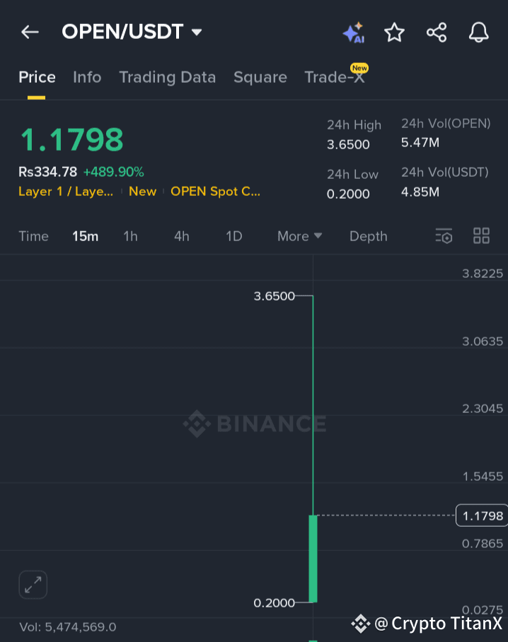This screenshot has width=508, height=642.
Task: Switch to the Info tab
Action: pos(87,77)
